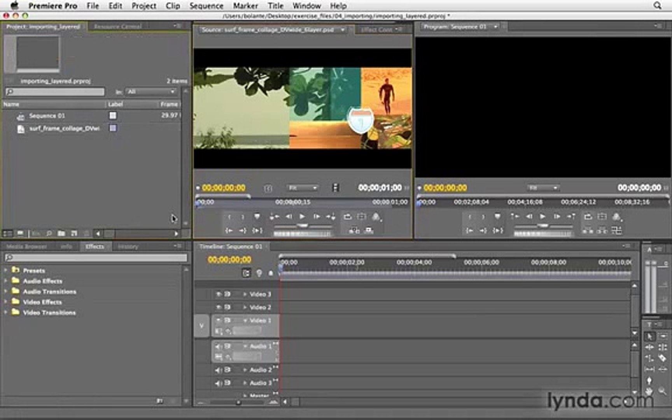
Task: Toggle Video 1 track output eye
Action: [219, 320]
